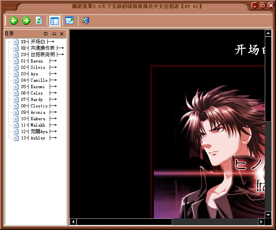The height and width of the screenshot is (230, 276).
Task: Open the SV 出招表说明 entry
Action: click(42, 54)
